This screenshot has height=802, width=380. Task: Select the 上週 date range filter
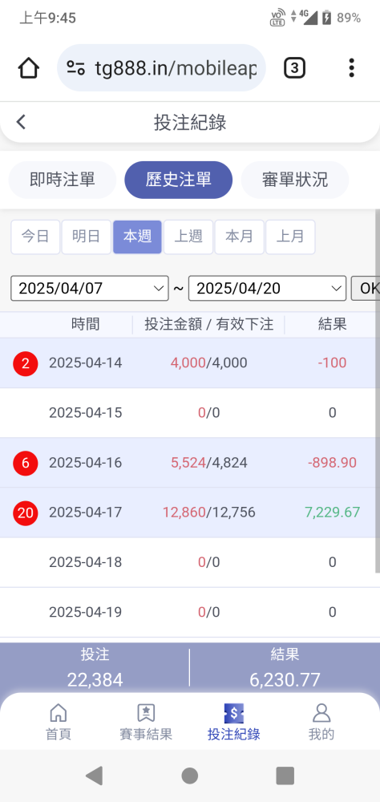coord(188,237)
